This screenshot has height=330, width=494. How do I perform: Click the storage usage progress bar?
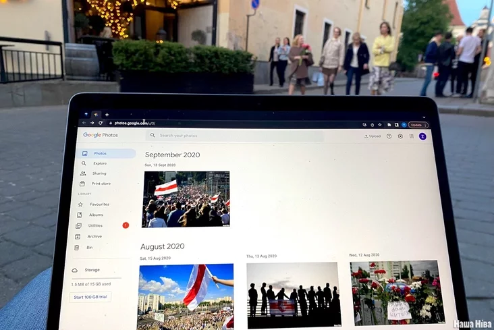pyautogui.click(x=96, y=278)
